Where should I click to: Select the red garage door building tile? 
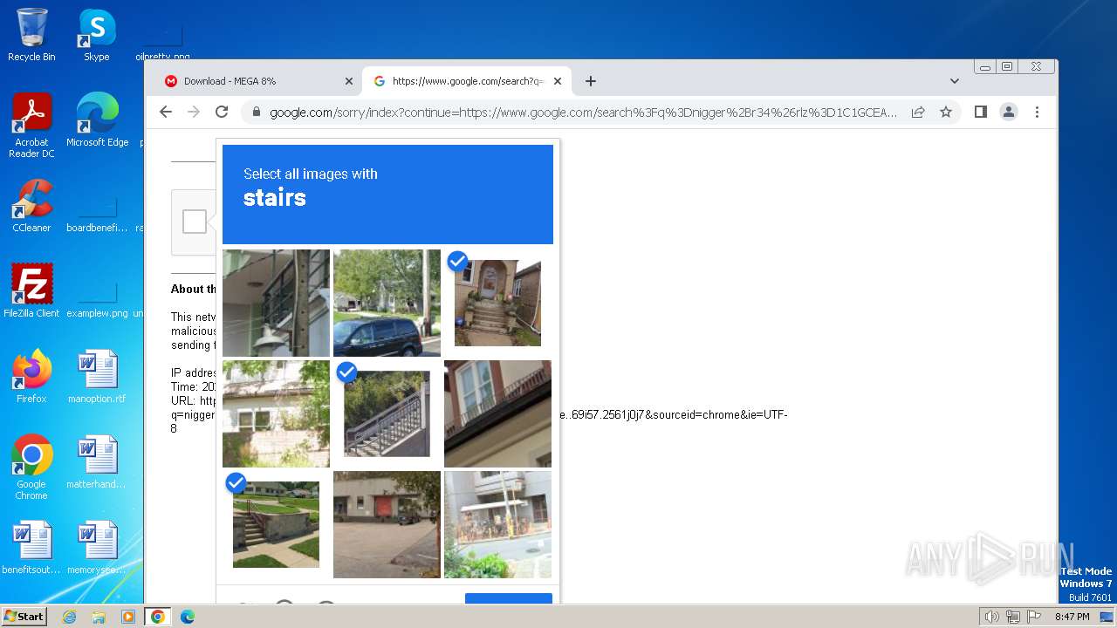point(387,524)
